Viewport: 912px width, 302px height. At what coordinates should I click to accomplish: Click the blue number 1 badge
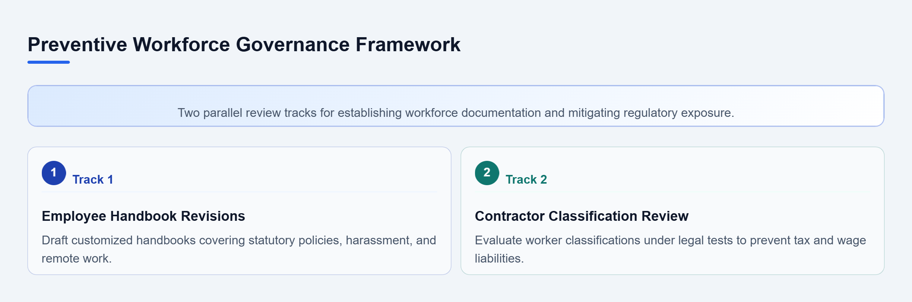pyautogui.click(x=54, y=173)
